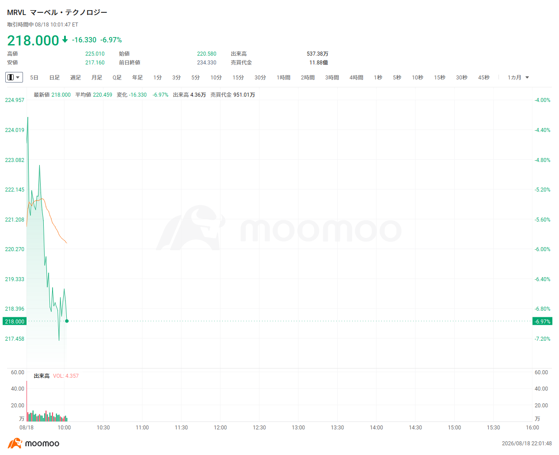Click the -6.97% label on right axis
559x455 pixels.
[542, 321]
